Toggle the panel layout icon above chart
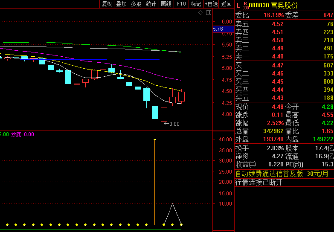This screenshot has height=232, width=334. coord(209,13)
